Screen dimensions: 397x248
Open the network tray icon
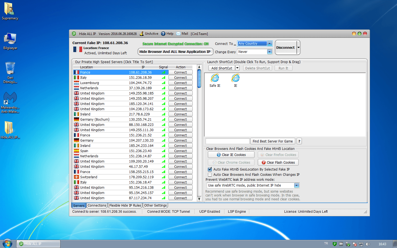(x=361, y=244)
